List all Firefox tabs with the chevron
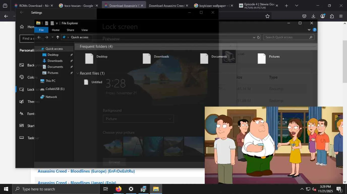Screen dimensions: 347x194 coord(297,6)
